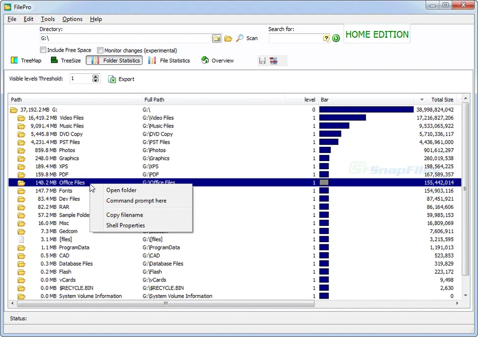Sort by the level column header

click(301, 100)
